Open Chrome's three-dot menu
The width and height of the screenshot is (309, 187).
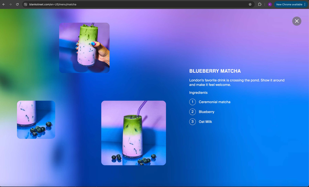[305, 4]
